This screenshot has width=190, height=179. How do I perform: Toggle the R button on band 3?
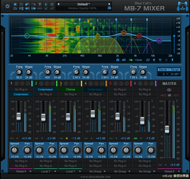point(67,138)
